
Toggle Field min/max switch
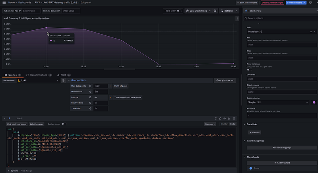pos(249,70)
